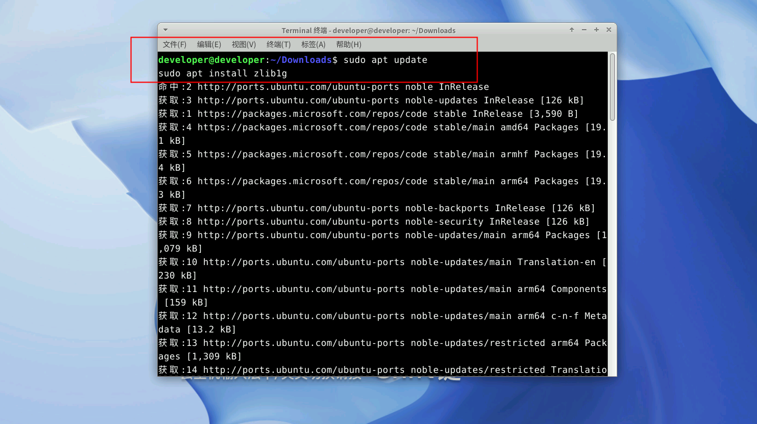Open the 文件(F) menu
Screen dimensions: 757x424
coord(175,44)
